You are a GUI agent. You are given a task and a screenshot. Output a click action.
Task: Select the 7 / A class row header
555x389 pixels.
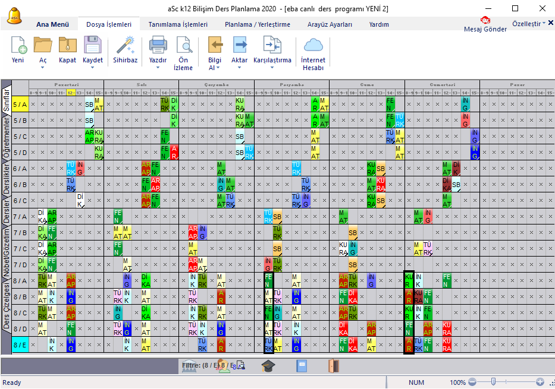(20, 217)
